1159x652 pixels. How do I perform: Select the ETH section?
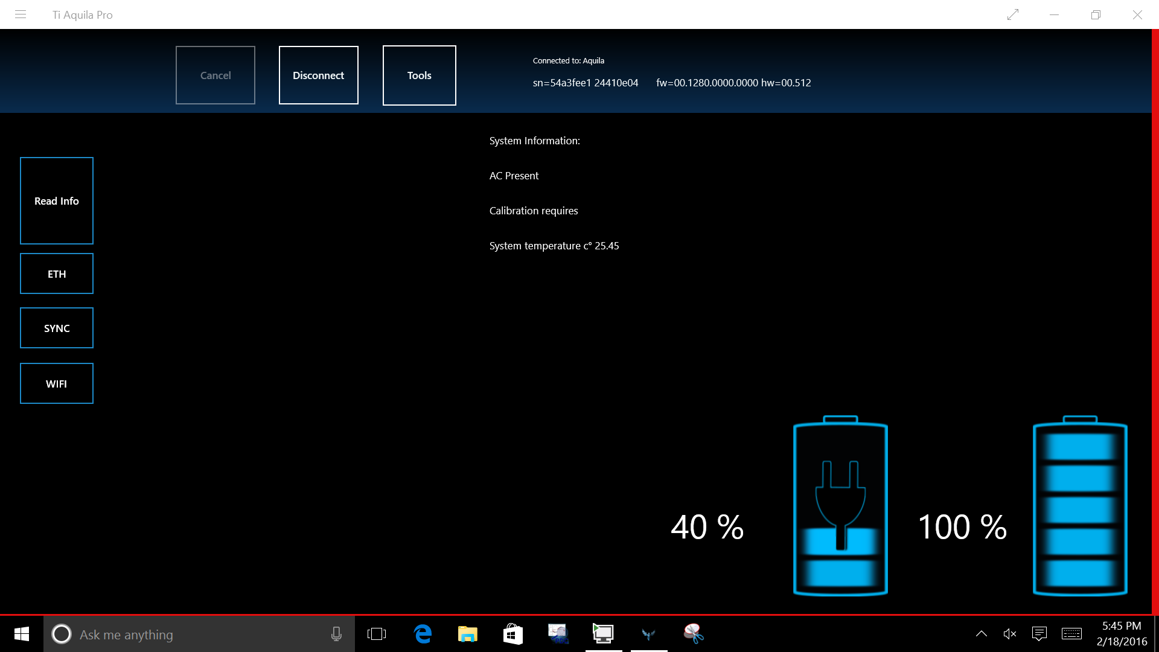click(x=57, y=274)
